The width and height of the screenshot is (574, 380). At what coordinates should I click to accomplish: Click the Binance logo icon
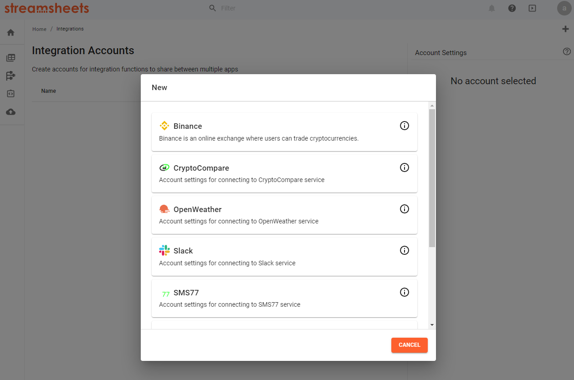pos(164,126)
